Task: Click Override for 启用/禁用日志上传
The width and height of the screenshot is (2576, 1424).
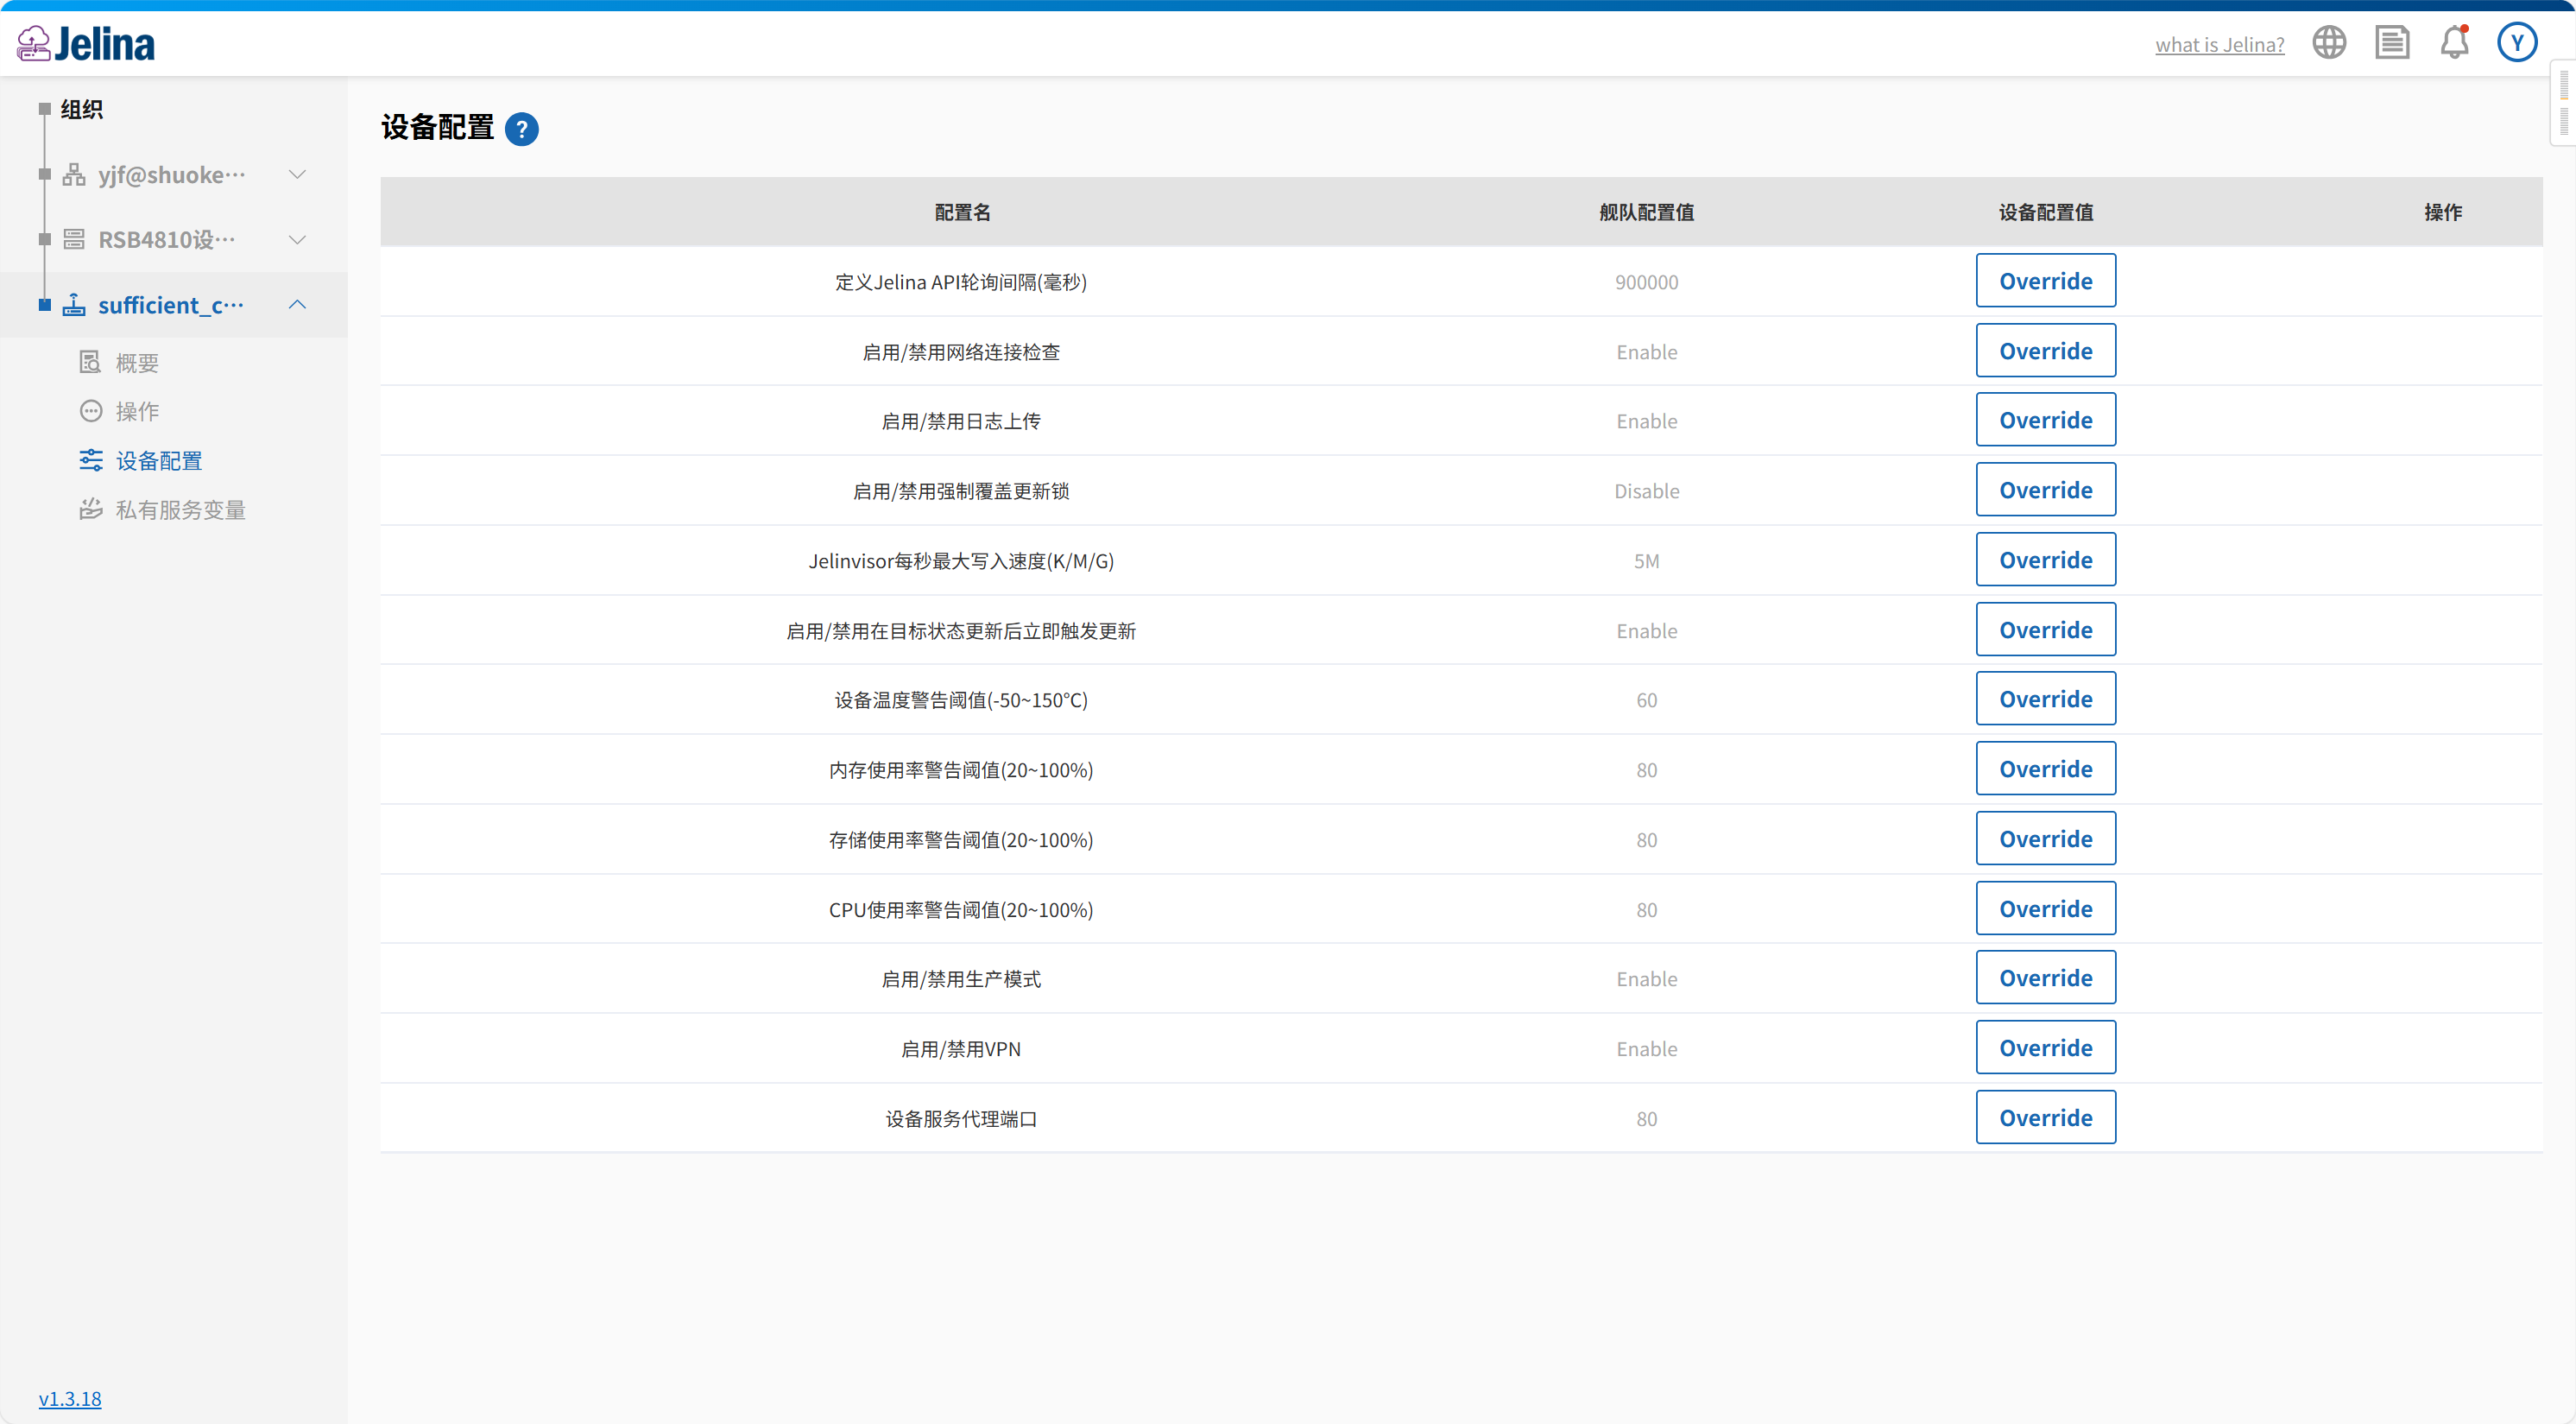Action: (2045, 420)
